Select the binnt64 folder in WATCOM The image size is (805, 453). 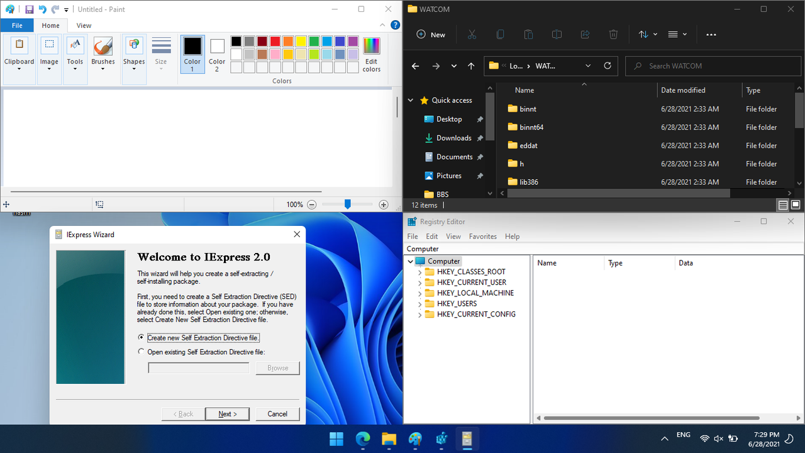tap(531, 128)
